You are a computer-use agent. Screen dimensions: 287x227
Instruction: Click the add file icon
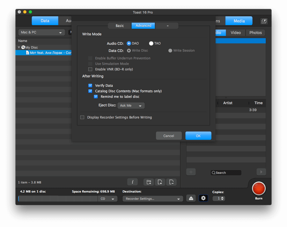160,182
